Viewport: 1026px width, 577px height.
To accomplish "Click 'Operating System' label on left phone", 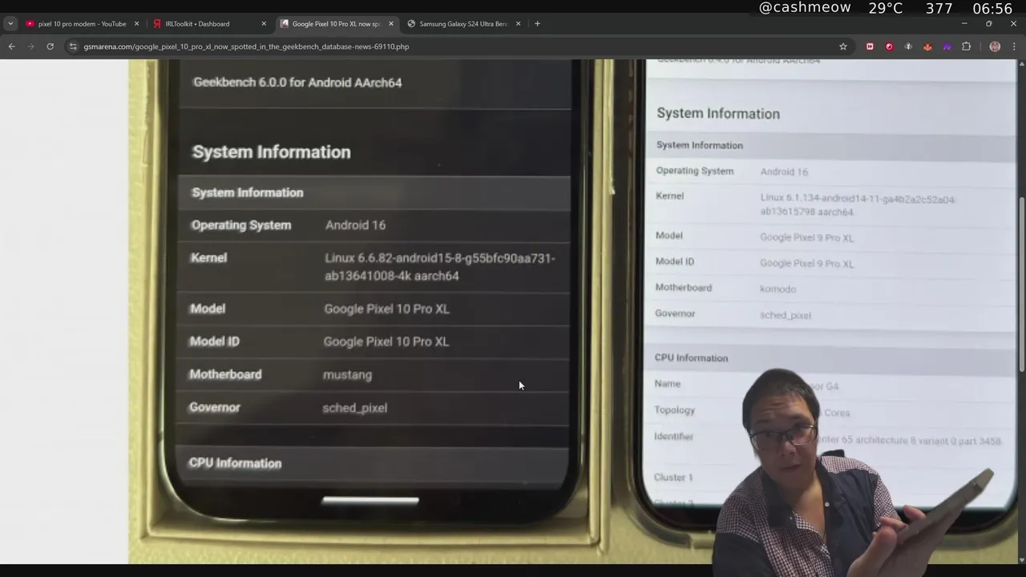I will [241, 225].
